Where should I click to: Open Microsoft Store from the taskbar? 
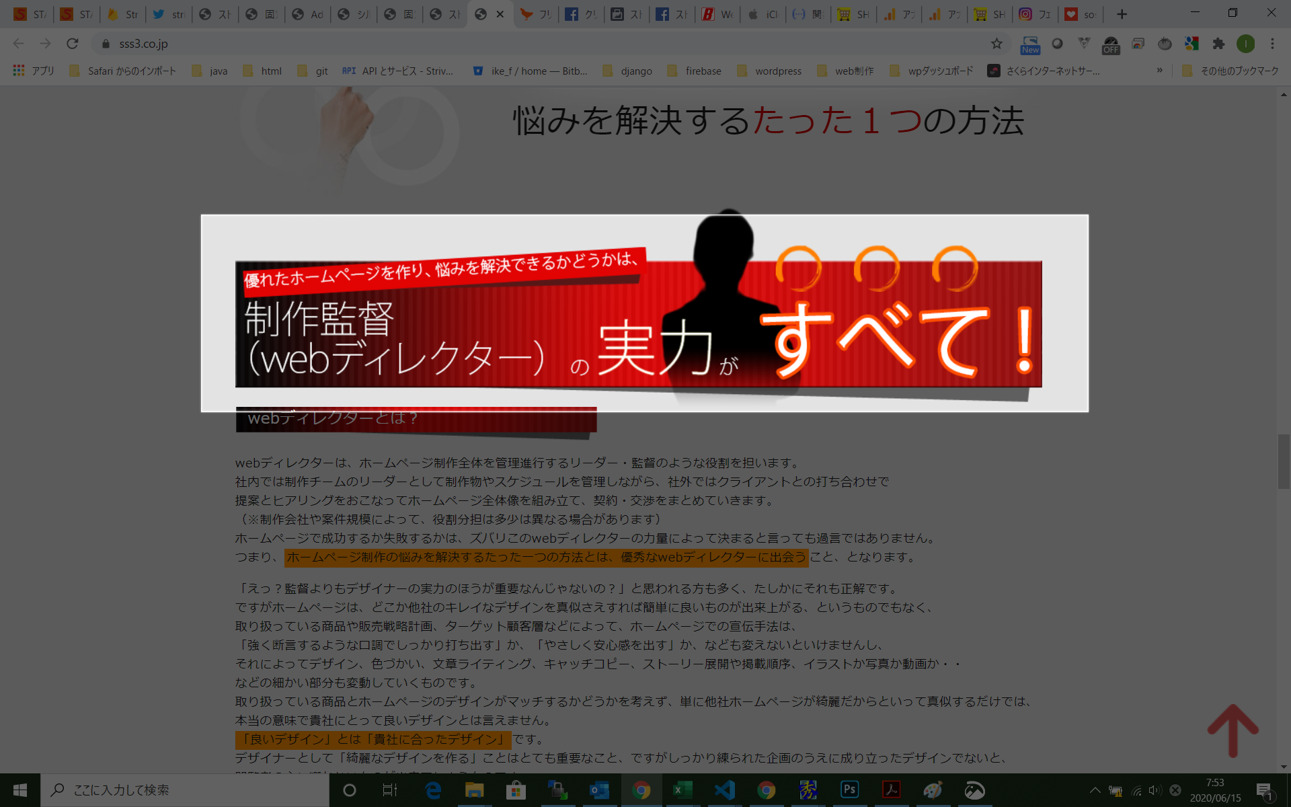coord(516,790)
